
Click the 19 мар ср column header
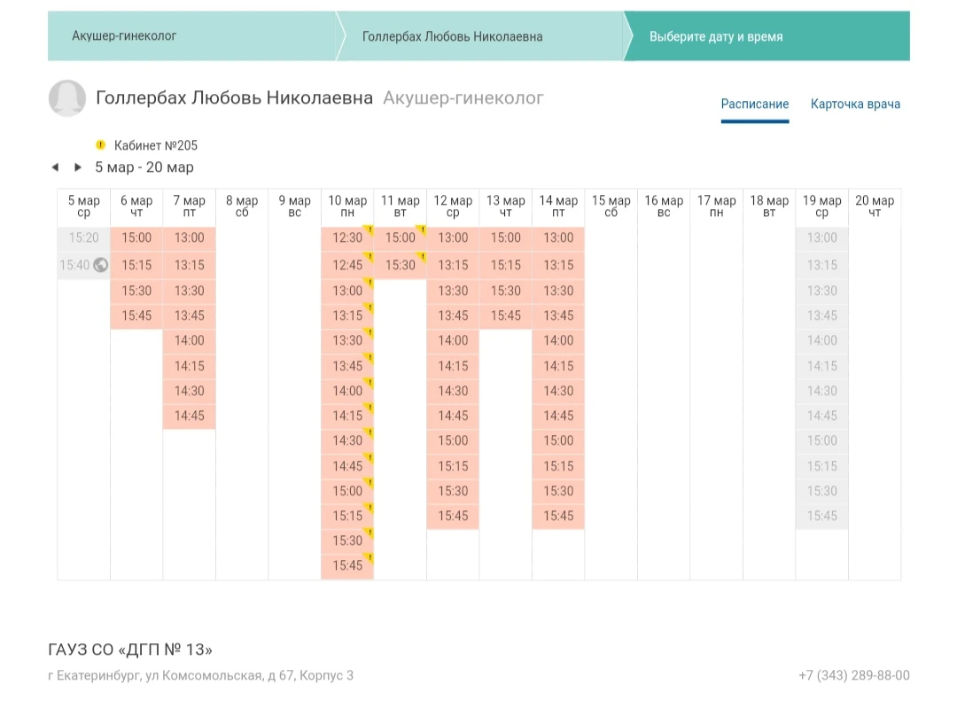pos(822,206)
